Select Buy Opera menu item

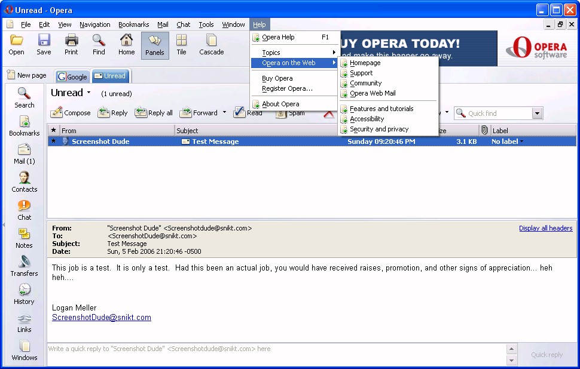(x=295, y=78)
